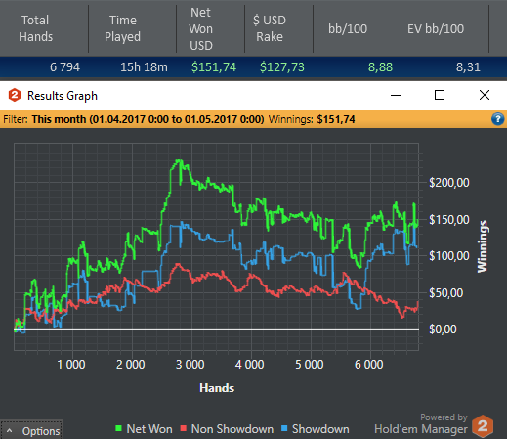The width and height of the screenshot is (507, 439).
Task: Click the Net Won green legend swatch
Action: [118, 428]
